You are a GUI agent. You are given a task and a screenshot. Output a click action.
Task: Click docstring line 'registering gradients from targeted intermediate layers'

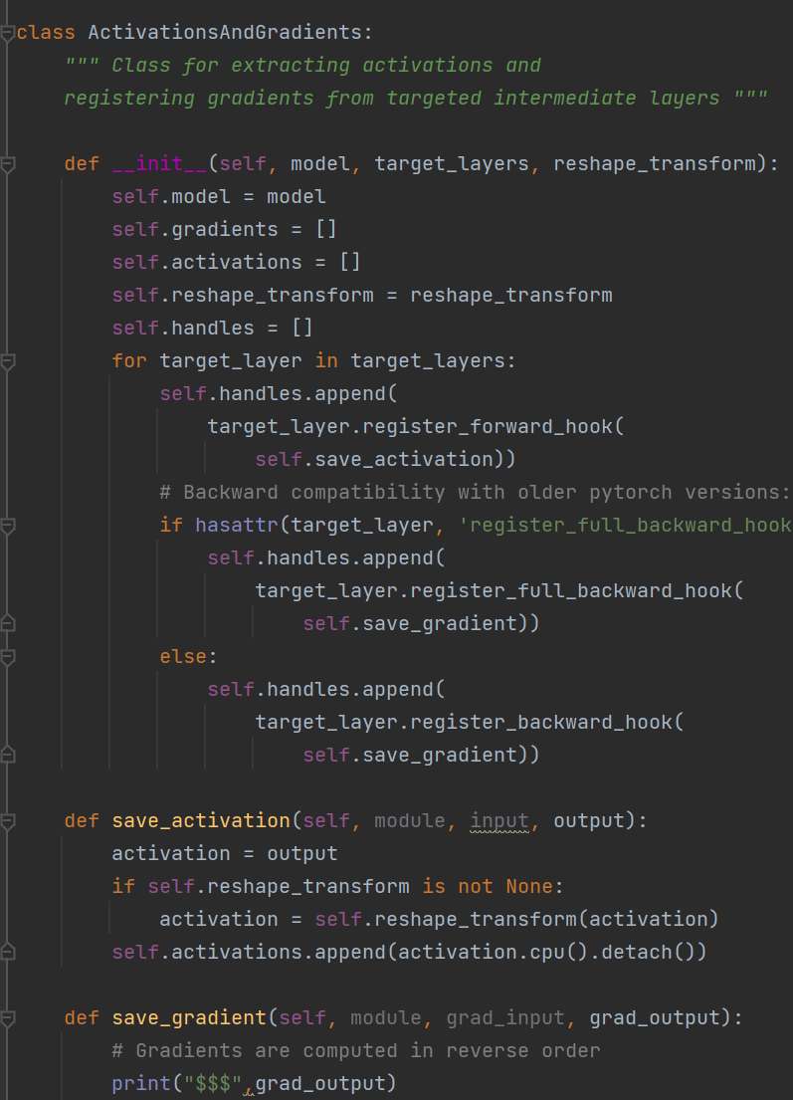pyautogui.click(x=391, y=99)
